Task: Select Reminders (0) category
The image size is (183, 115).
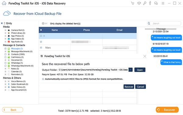Action: [x=17, y=74]
